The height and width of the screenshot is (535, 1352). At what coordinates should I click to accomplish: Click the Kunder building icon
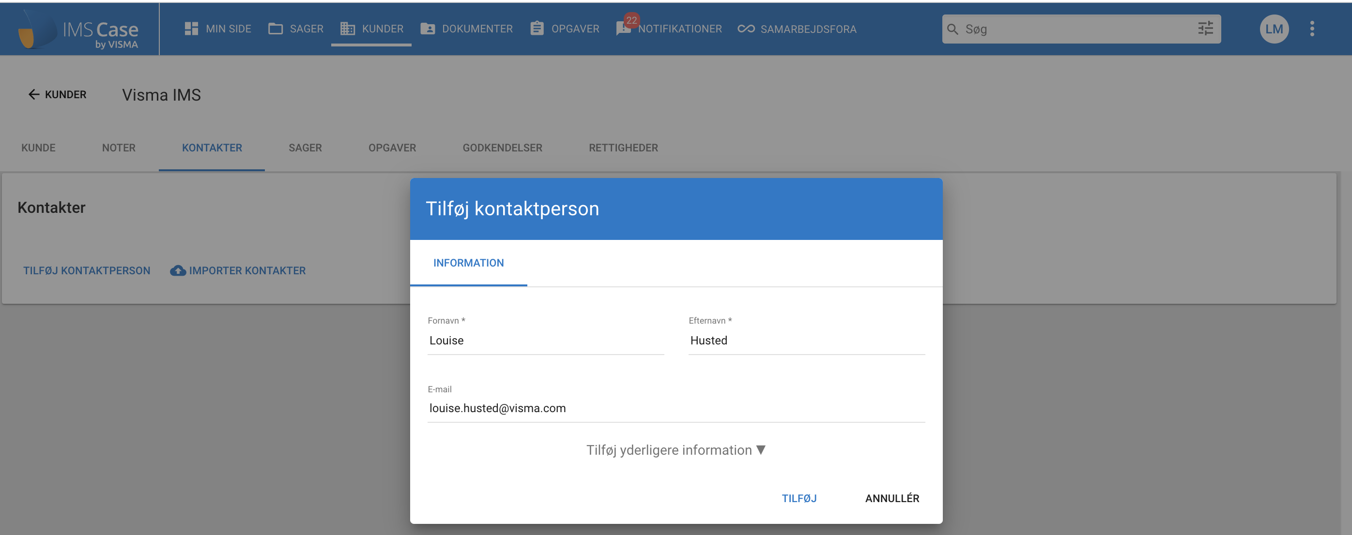pos(348,29)
